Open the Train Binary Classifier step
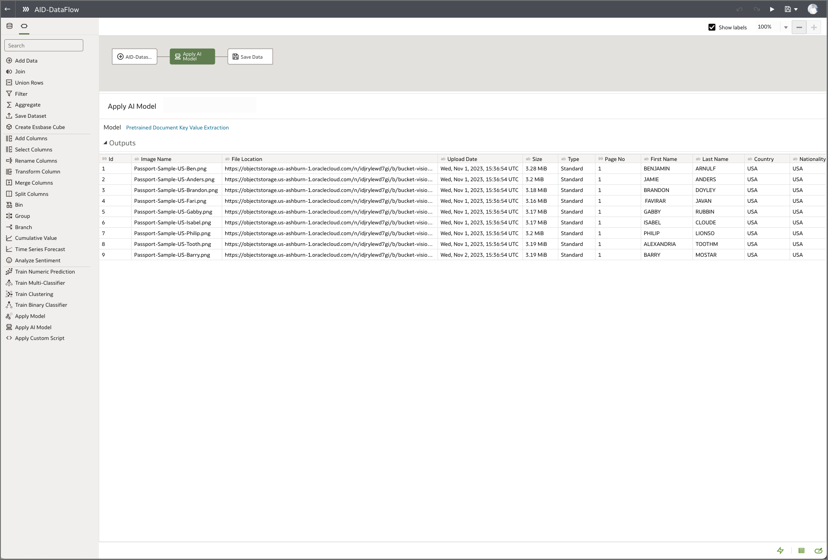 [x=41, y=305]
